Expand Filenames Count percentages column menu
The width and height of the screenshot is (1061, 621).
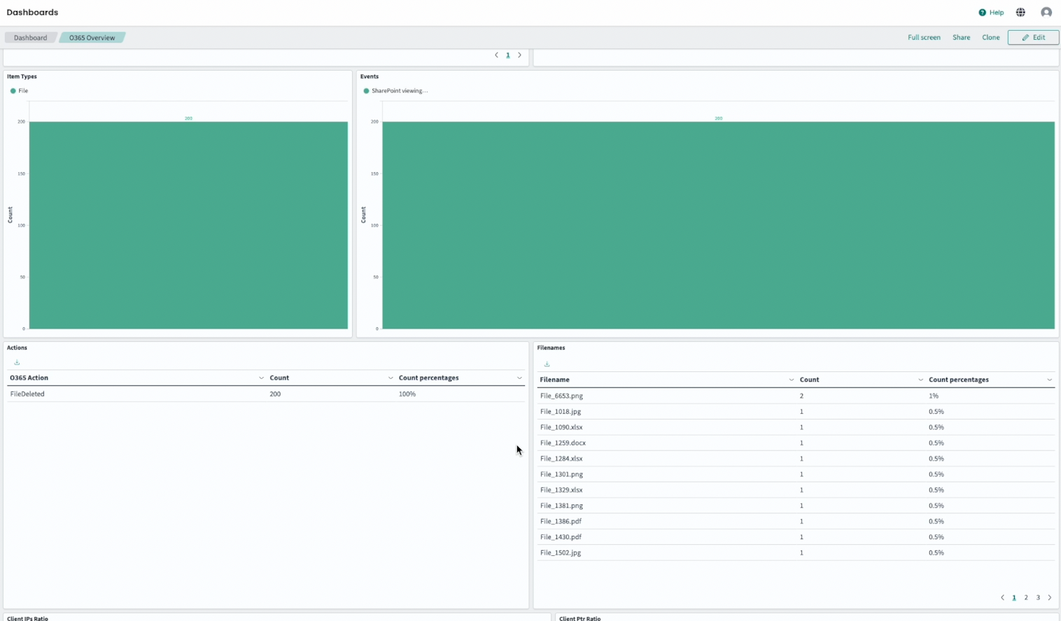pos(1049,380)
